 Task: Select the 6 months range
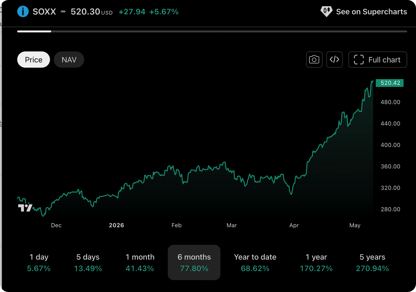194,263
